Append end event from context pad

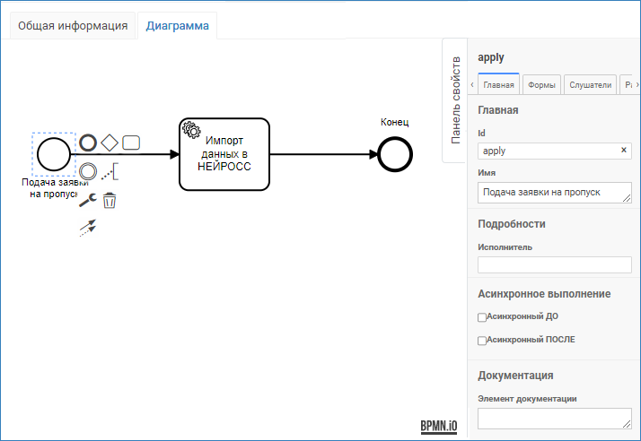tap(88, 143)
